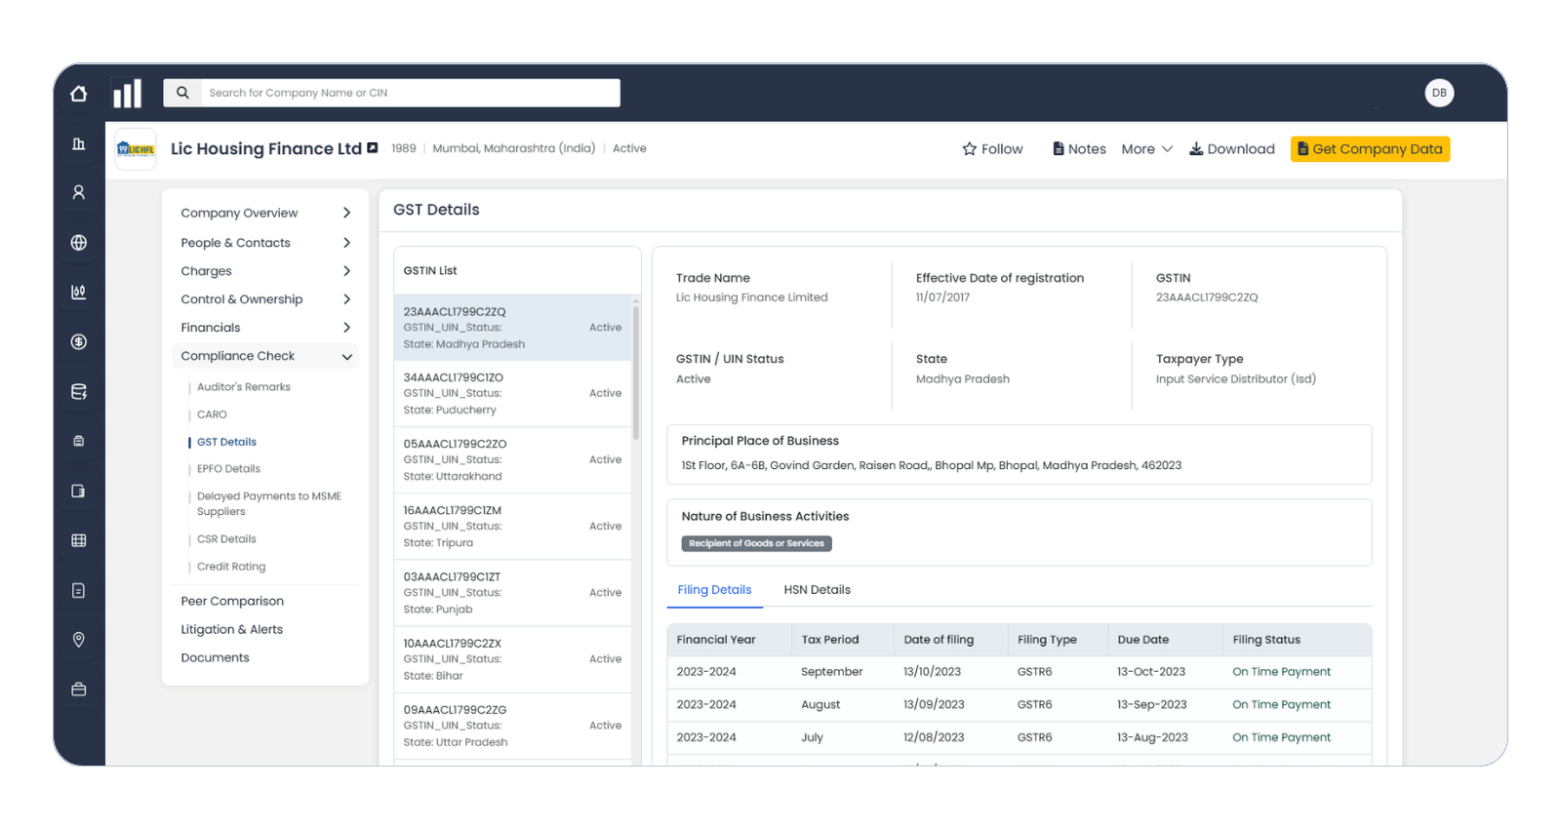Expand the Financials chevron

pyautogui.click(x=346, y=328)
